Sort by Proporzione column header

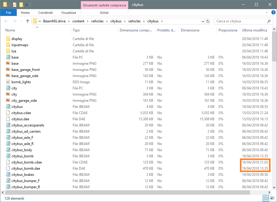[x=228, y=30]
